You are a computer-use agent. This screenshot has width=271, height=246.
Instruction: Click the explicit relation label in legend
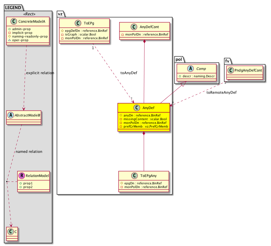pos(40,73)
